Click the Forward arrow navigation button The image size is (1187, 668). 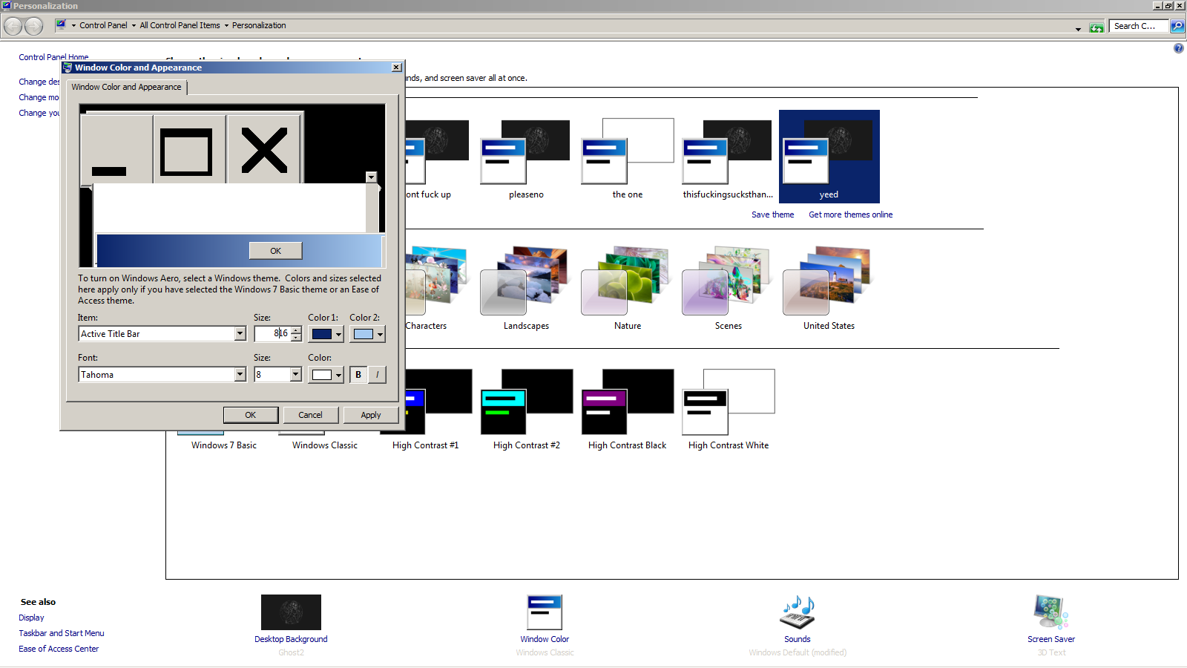pos(34,27)
